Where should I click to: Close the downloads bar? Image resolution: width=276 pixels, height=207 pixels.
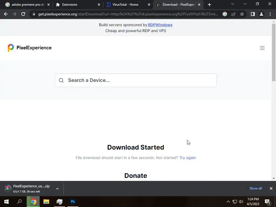coord(271,188)
